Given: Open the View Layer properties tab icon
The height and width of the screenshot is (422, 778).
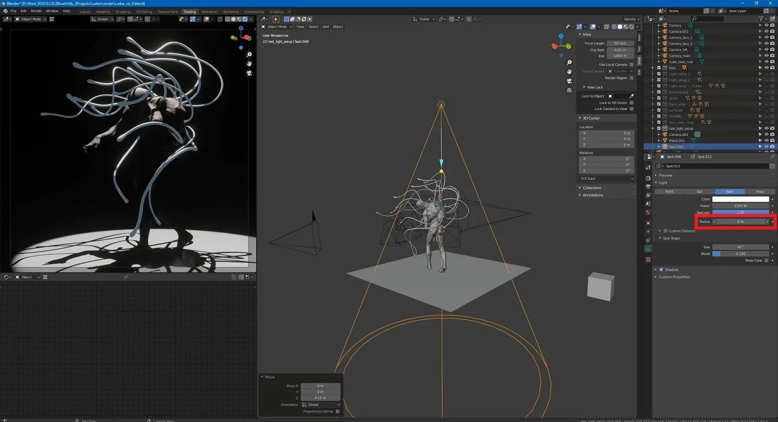Looking at the screenshot, I should pos(648,195).
